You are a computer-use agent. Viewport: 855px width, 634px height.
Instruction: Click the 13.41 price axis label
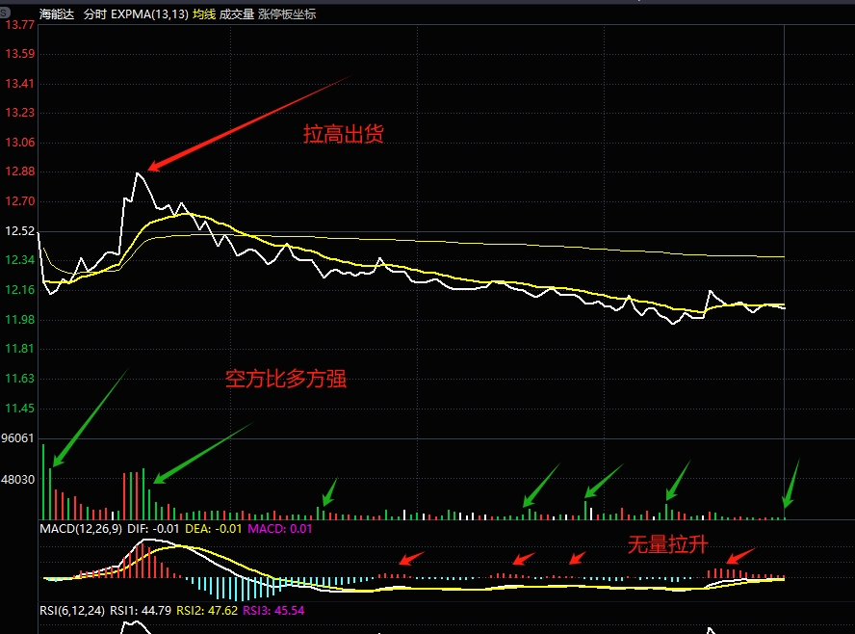[19, 84]
